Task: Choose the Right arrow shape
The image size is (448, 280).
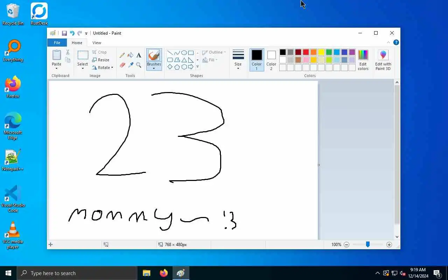Action: [191, 67]
